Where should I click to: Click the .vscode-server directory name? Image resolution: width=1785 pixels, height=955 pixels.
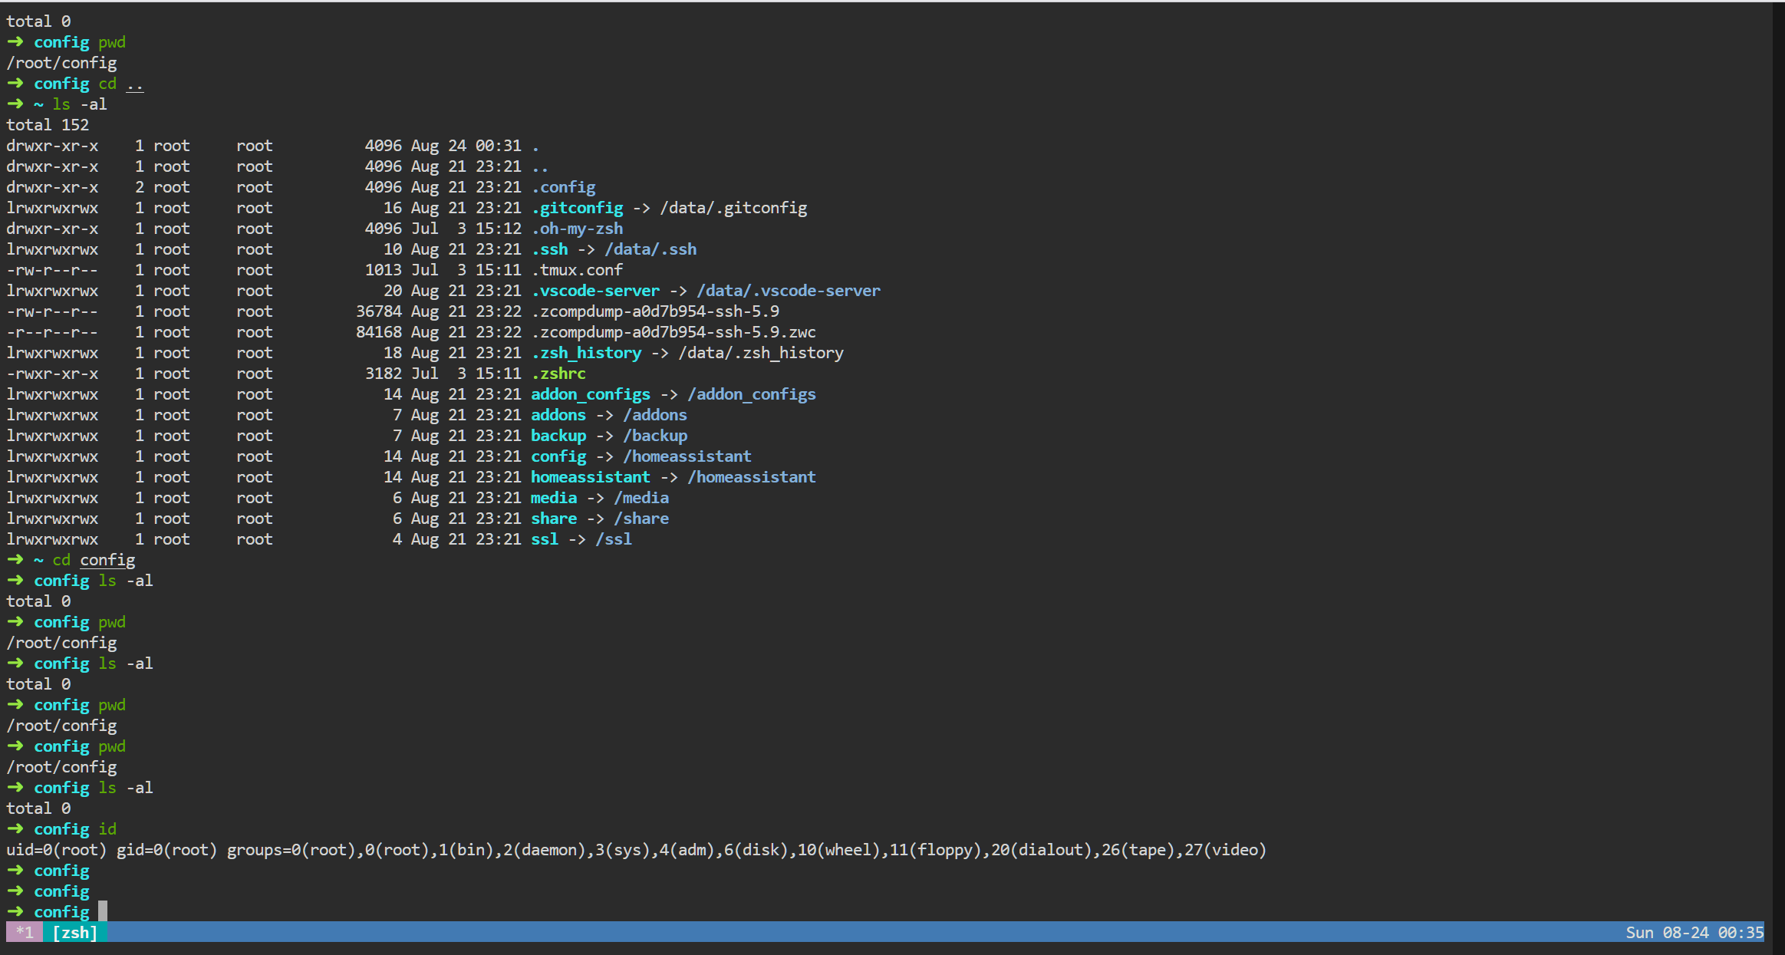pyautogui.click(x=595, y=291)
